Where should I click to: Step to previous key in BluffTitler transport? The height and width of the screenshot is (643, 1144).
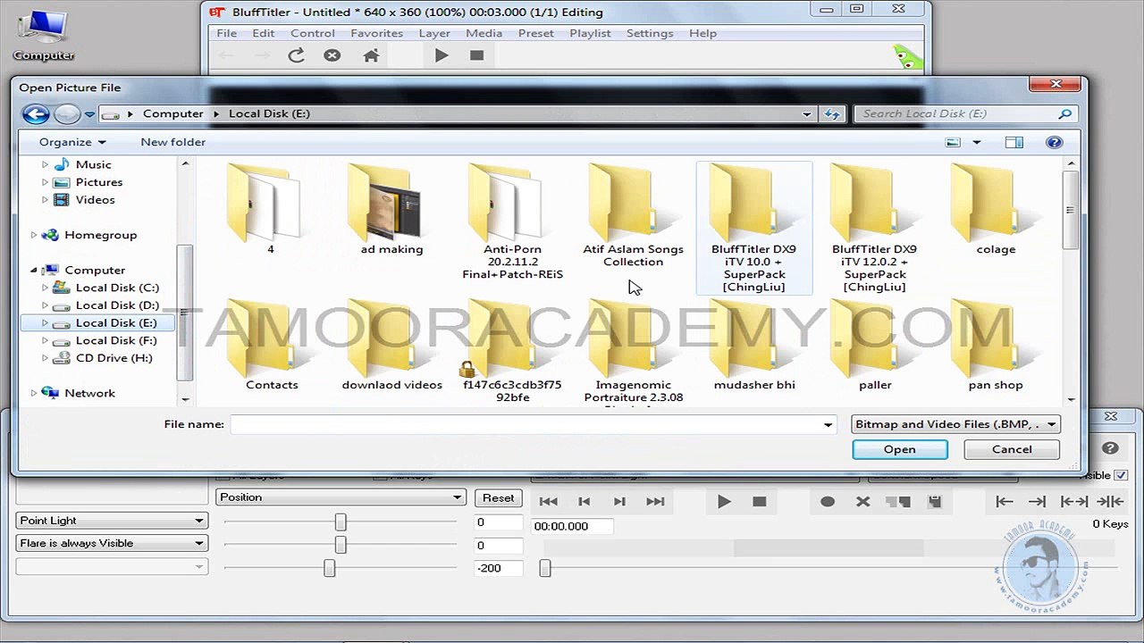[x=585, y=502]
